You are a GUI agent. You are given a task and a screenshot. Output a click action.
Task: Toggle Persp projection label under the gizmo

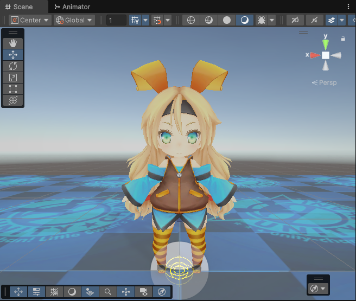[325, 83]
